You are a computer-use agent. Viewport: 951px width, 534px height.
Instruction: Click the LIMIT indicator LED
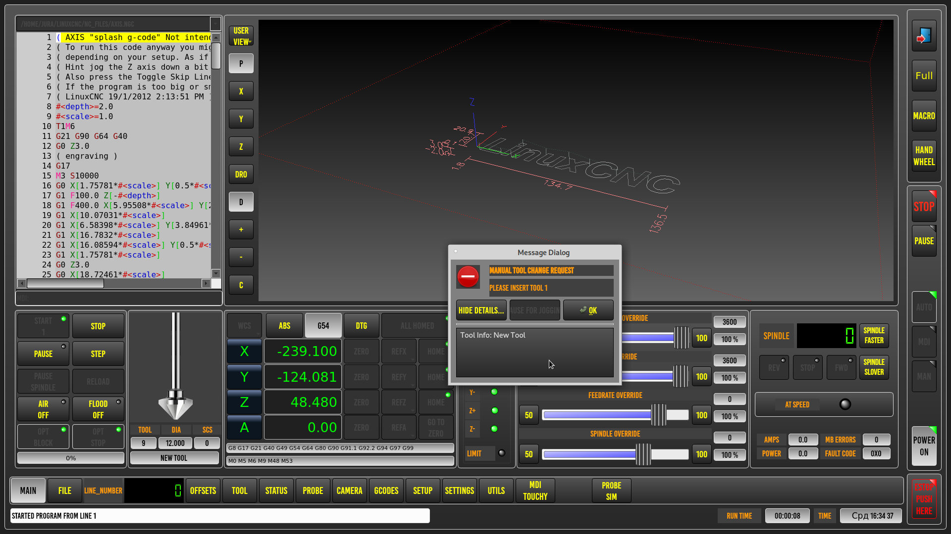[x=501, y=453]
